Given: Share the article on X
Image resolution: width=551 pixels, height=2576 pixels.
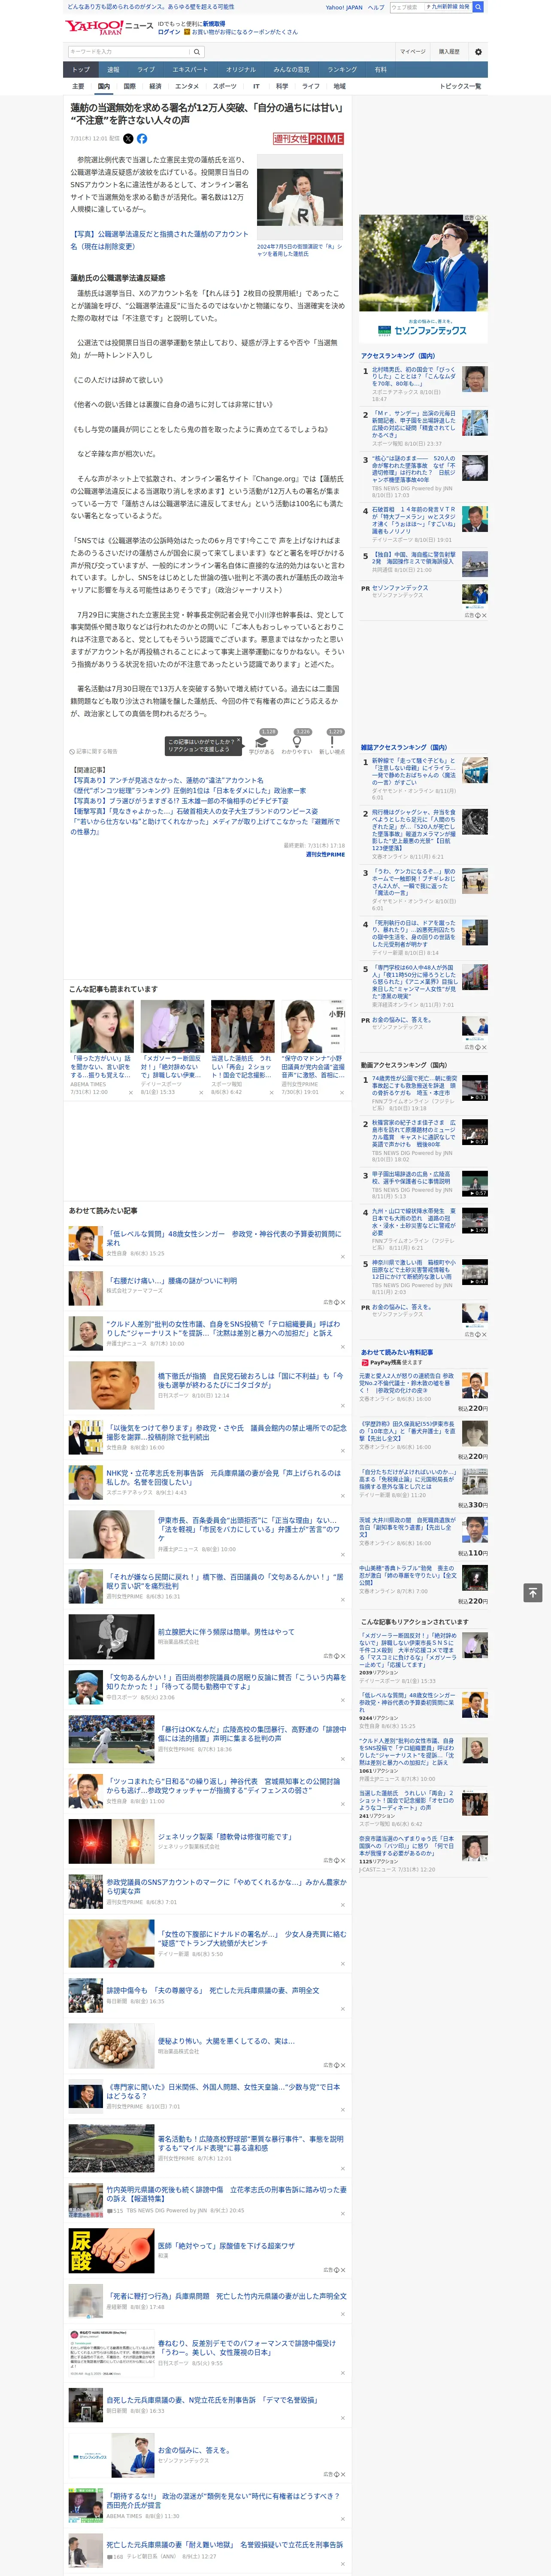Looking at the screenshot, I should pos(128,139).
